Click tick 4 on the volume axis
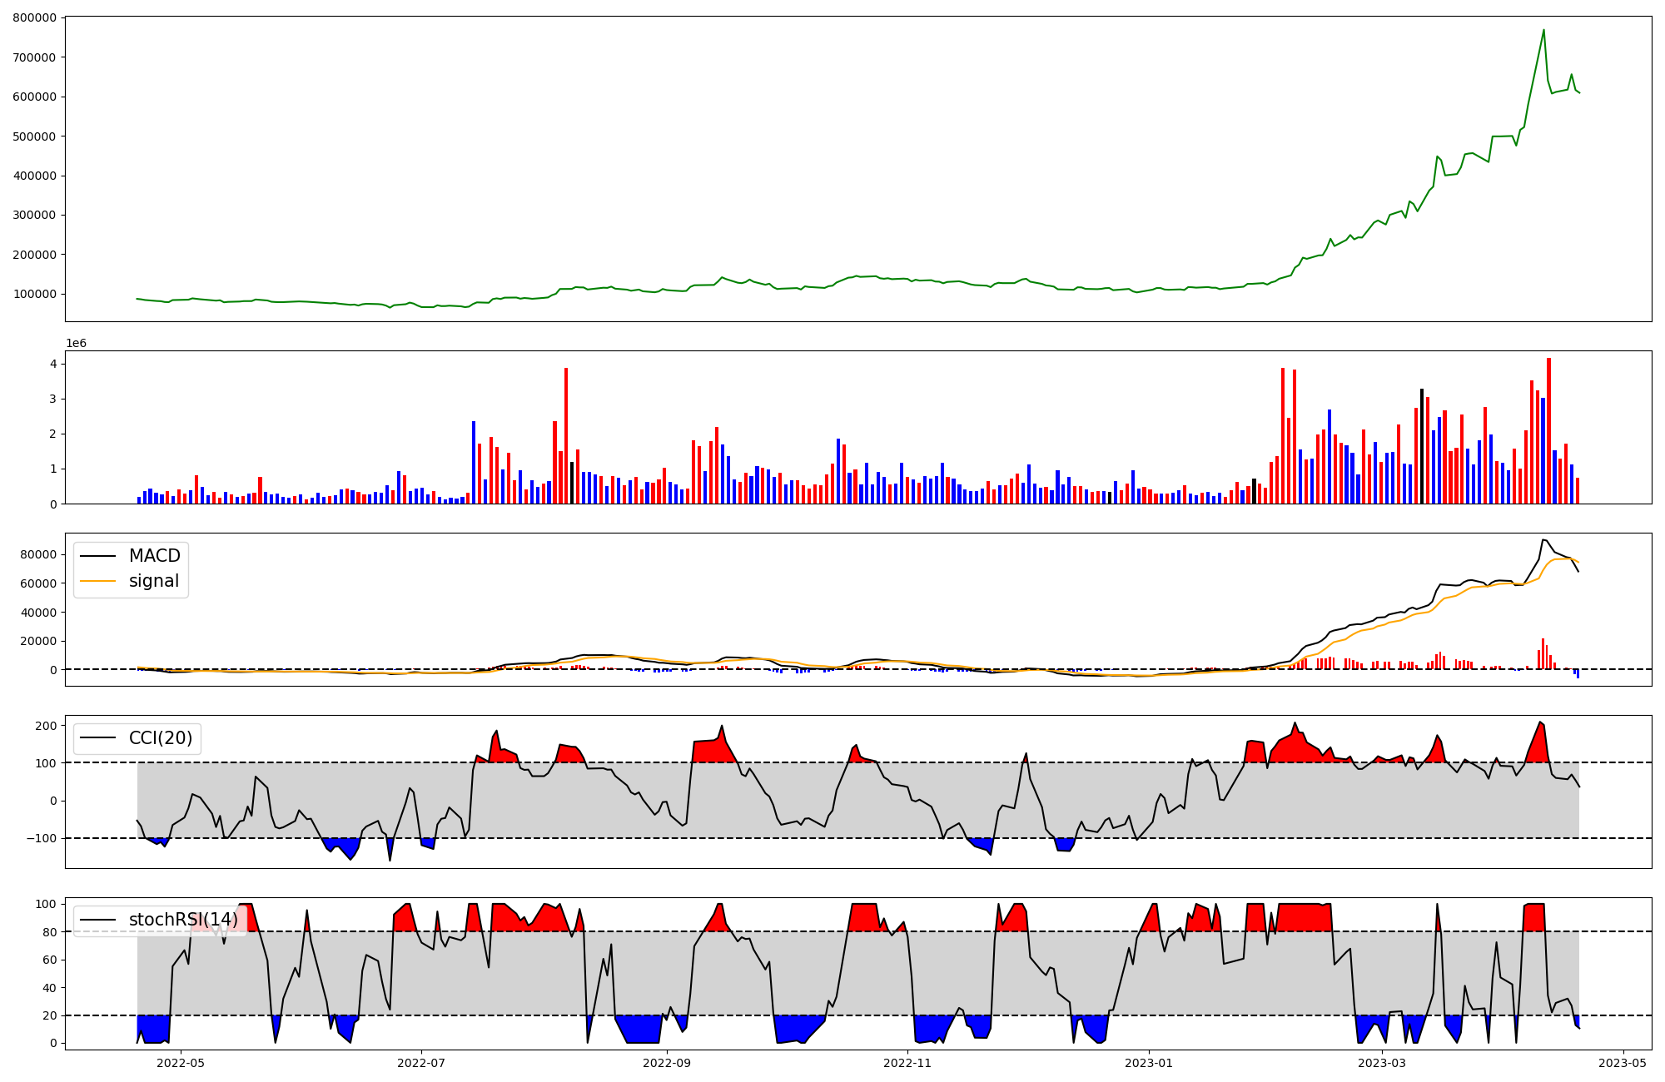1665x1082 pixels. click(53, 364)
